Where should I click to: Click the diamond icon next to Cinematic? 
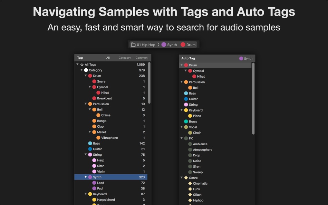click(190, 184)
